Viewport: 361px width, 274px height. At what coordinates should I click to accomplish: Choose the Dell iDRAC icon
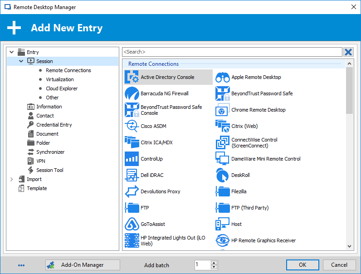point(132,175)
